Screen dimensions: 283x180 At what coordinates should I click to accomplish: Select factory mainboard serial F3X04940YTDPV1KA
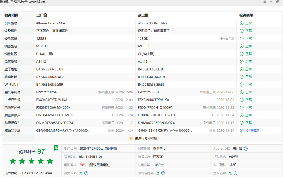(x=52, y=100)
